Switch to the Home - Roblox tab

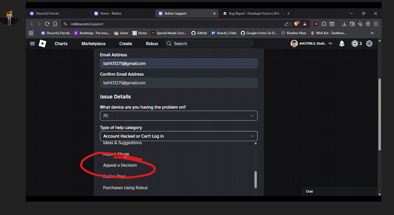tap(110, 13)
